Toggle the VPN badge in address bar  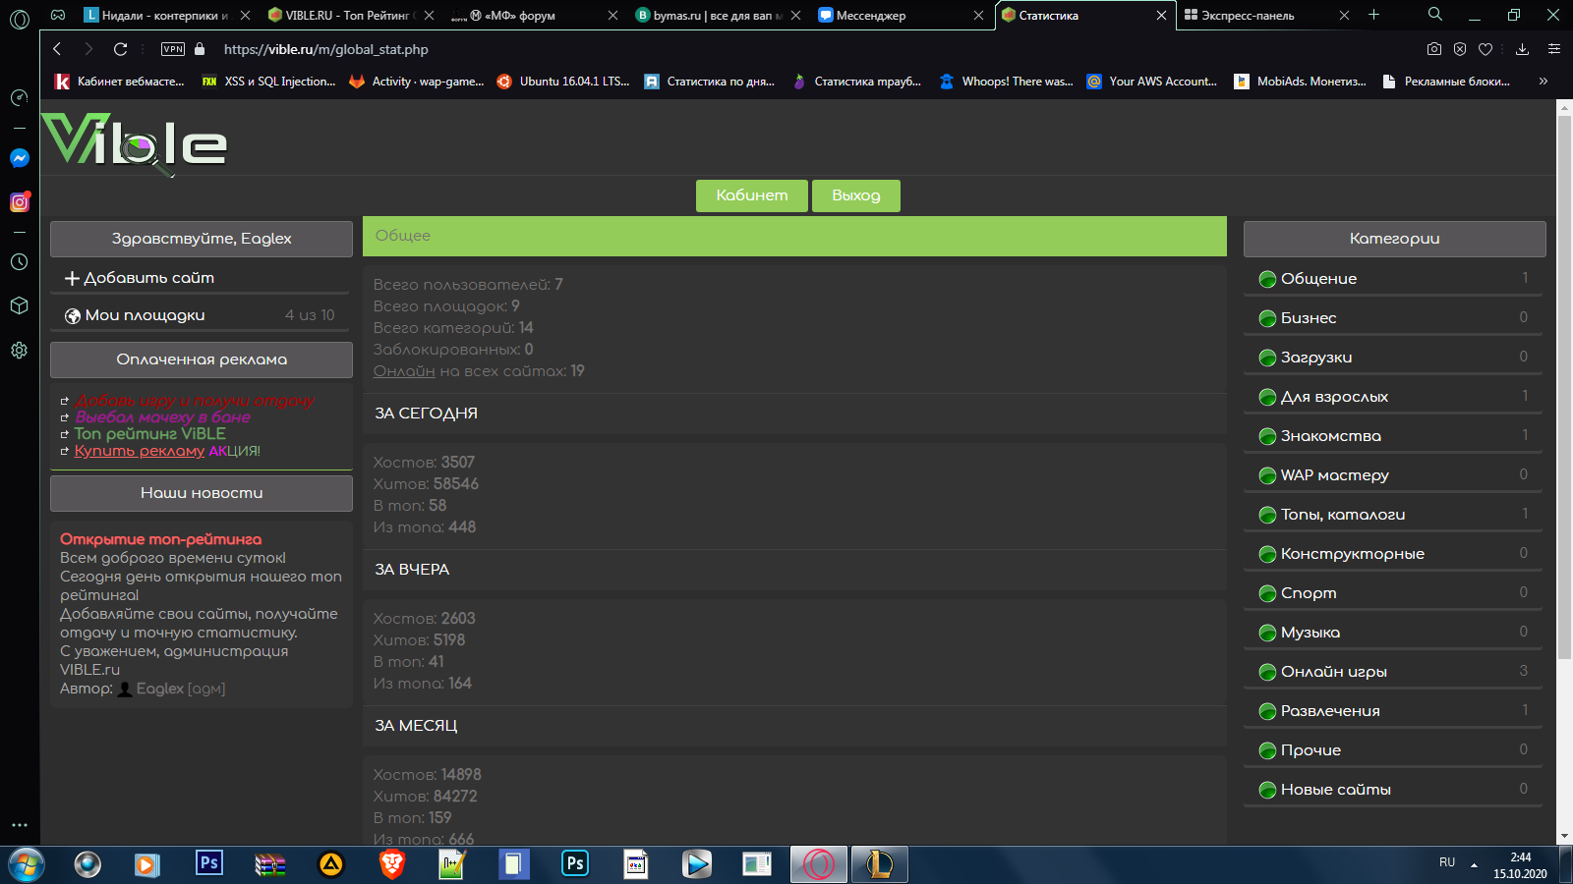click(173, 49)
